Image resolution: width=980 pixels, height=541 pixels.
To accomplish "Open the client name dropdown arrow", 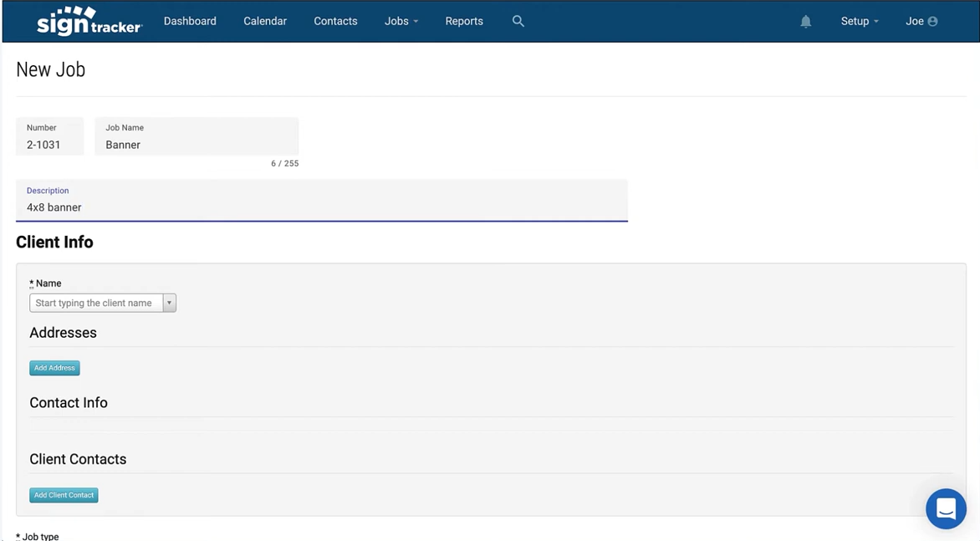I will pyautogui.click(x=170, y=303).
